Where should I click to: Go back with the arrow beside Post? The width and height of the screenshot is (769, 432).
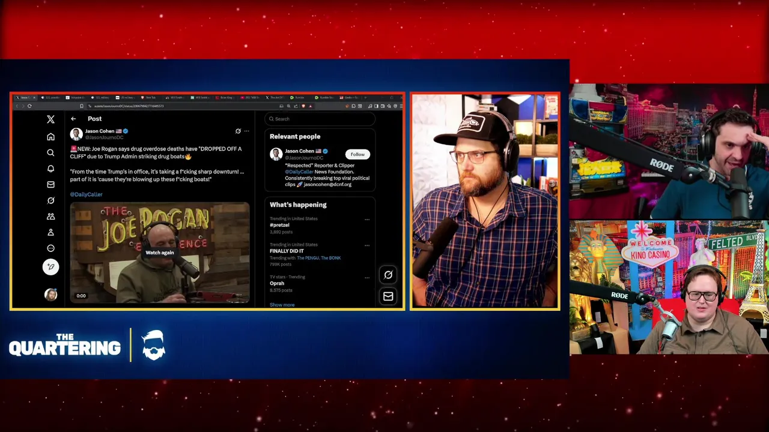click(x=73, y=119)
